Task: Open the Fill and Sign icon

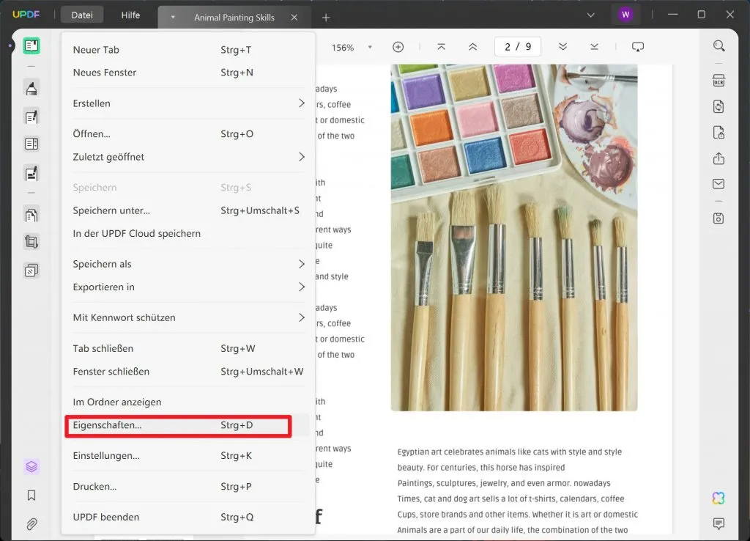Action: (31, 173)
